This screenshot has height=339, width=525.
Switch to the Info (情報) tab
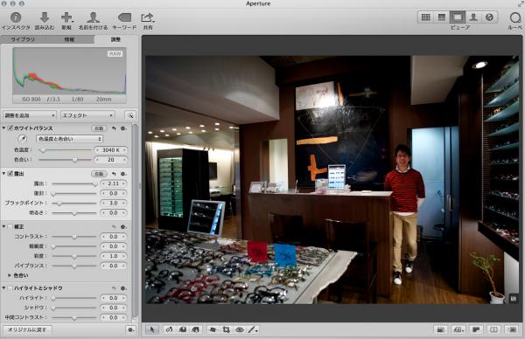[69, 39]
